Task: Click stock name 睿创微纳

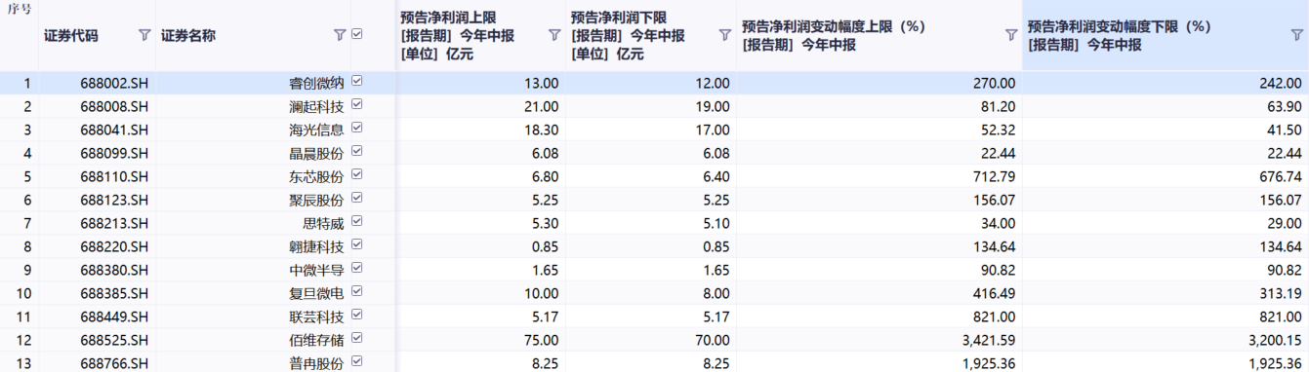Action: click(x=317, y=84)
